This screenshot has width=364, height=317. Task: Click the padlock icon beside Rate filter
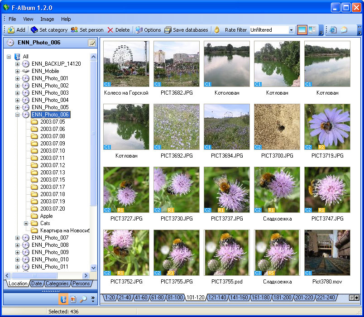tap(217, 30)
